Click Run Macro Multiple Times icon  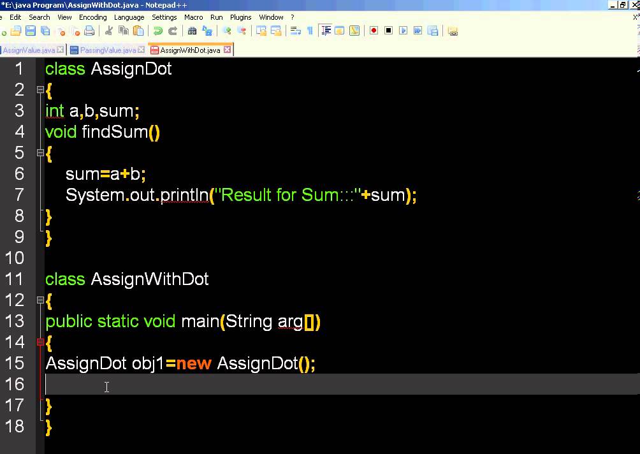point(418,31)
